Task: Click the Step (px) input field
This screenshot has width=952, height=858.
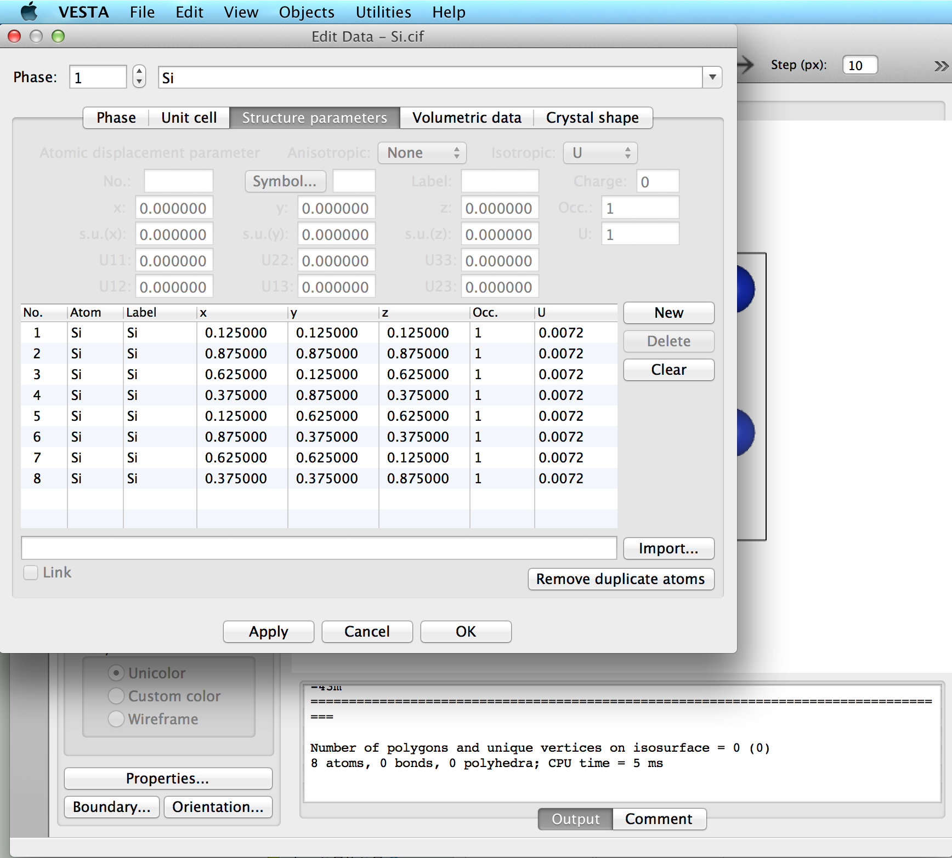Action: (x=859, y=65)
